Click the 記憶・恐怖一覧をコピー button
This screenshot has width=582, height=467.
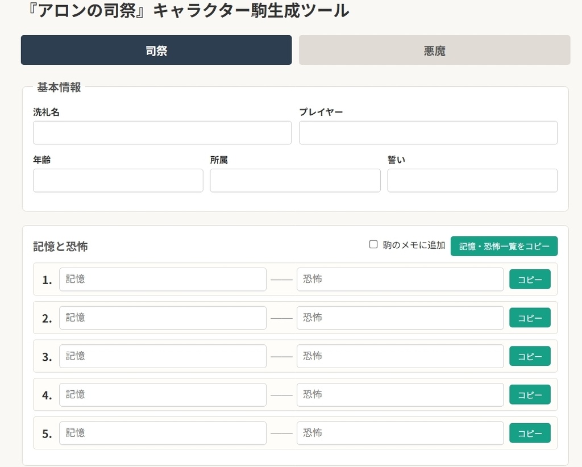(x=504, y=247)
